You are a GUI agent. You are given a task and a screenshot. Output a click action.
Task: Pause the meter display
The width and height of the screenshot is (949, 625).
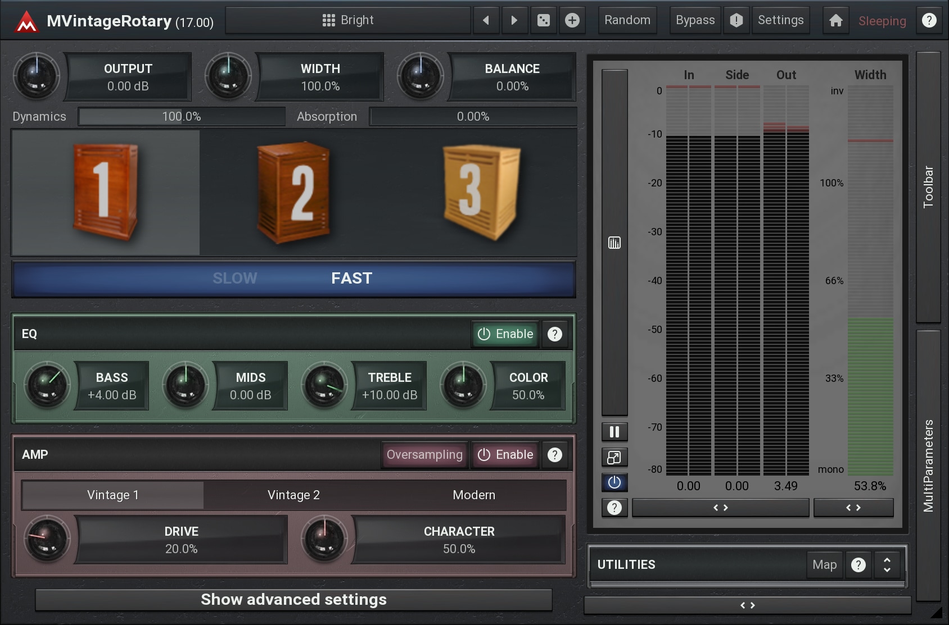(614, 432)
